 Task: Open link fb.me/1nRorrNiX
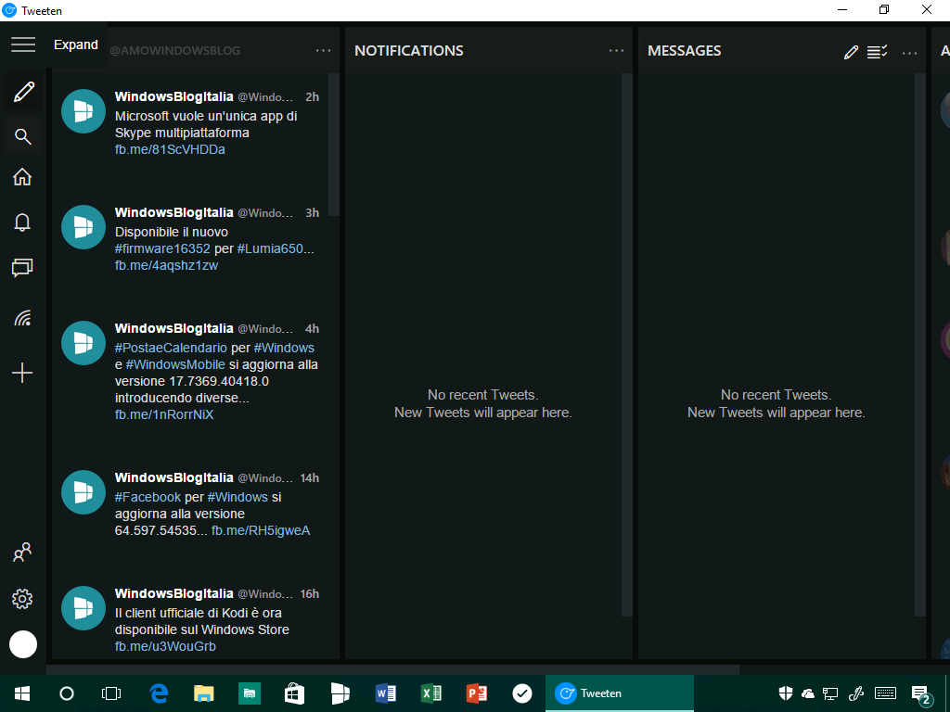(x=164, y=414)
